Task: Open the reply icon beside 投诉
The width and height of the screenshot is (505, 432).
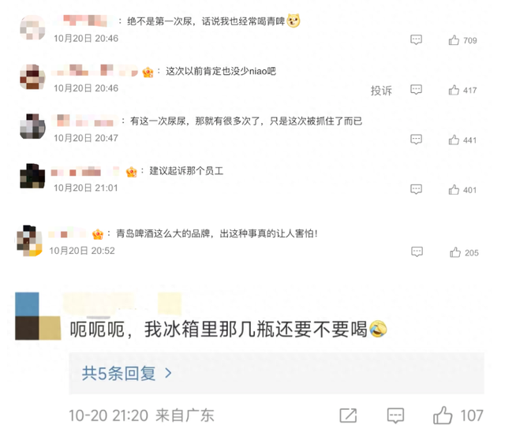Action: click(416, 90)
